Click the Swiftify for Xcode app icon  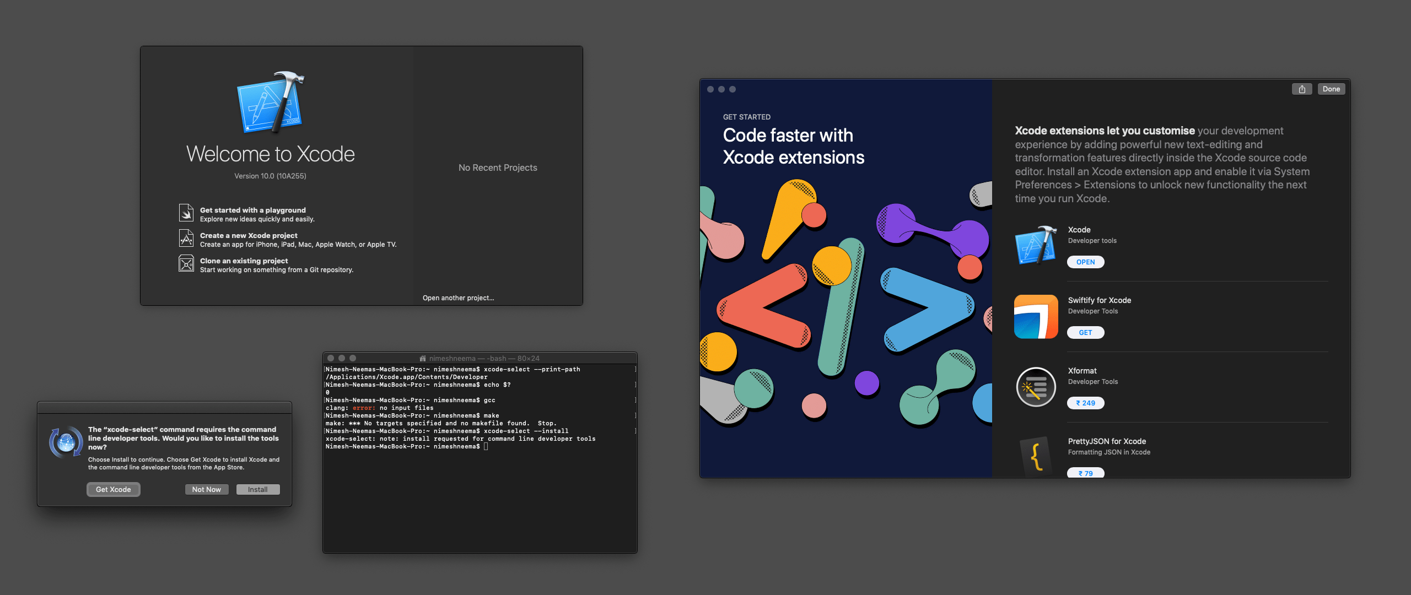click(x=1036, y=316)
